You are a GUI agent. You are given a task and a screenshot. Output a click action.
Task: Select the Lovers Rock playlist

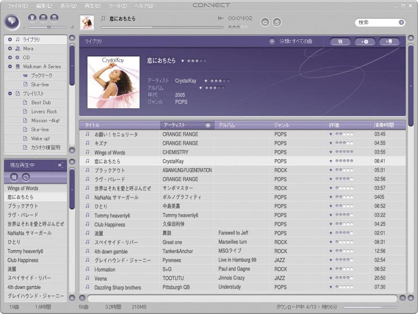click(44, 111)
